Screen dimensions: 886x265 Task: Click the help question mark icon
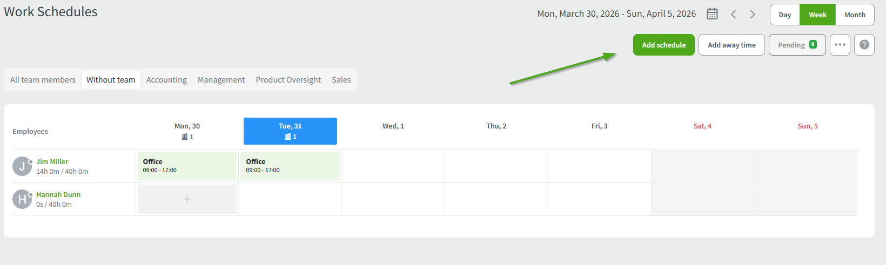pos(864,45)
